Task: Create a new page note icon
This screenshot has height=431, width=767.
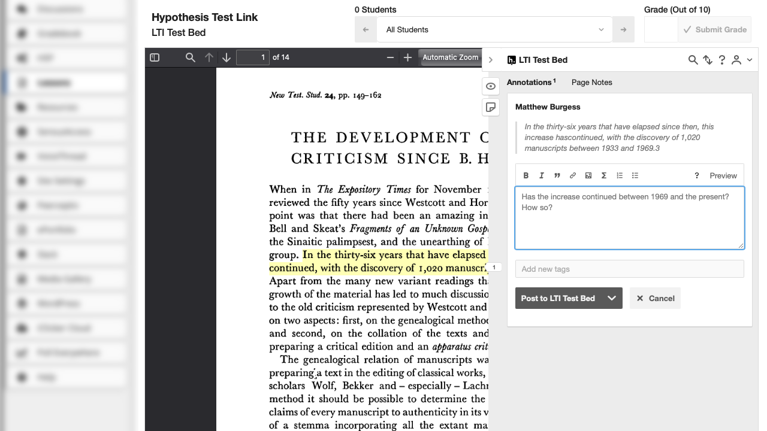Action: point(491,107)
